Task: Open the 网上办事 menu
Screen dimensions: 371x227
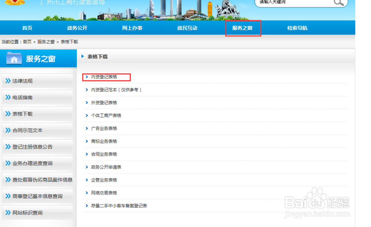Action: pos(132,27)
